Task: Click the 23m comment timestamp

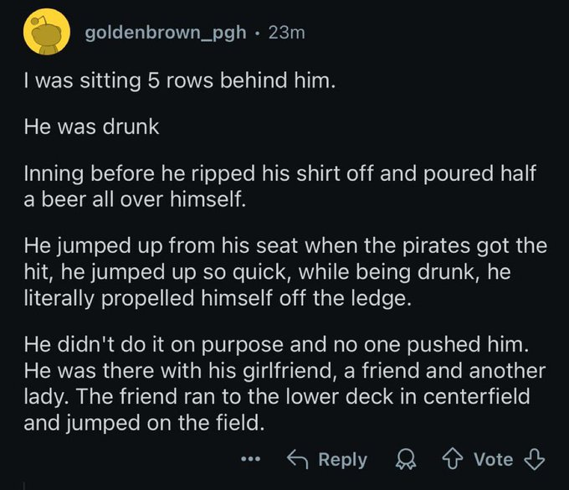Action: pos(286,33)
